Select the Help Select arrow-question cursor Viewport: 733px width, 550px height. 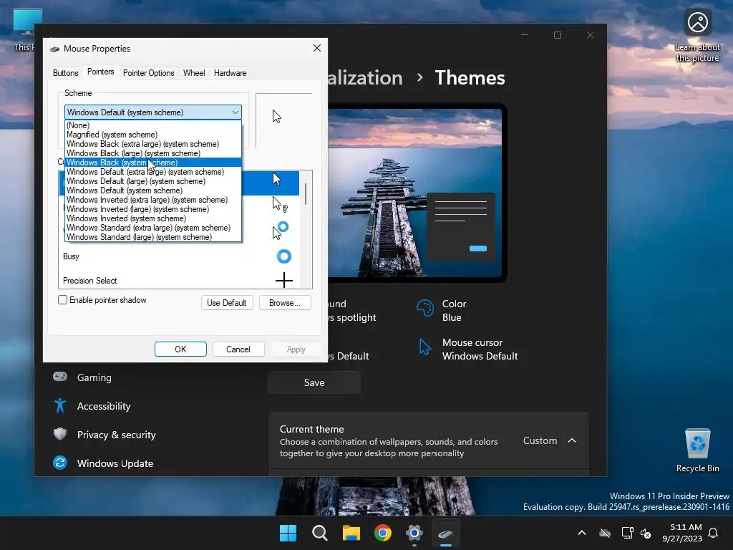click(x=280, y=204)
